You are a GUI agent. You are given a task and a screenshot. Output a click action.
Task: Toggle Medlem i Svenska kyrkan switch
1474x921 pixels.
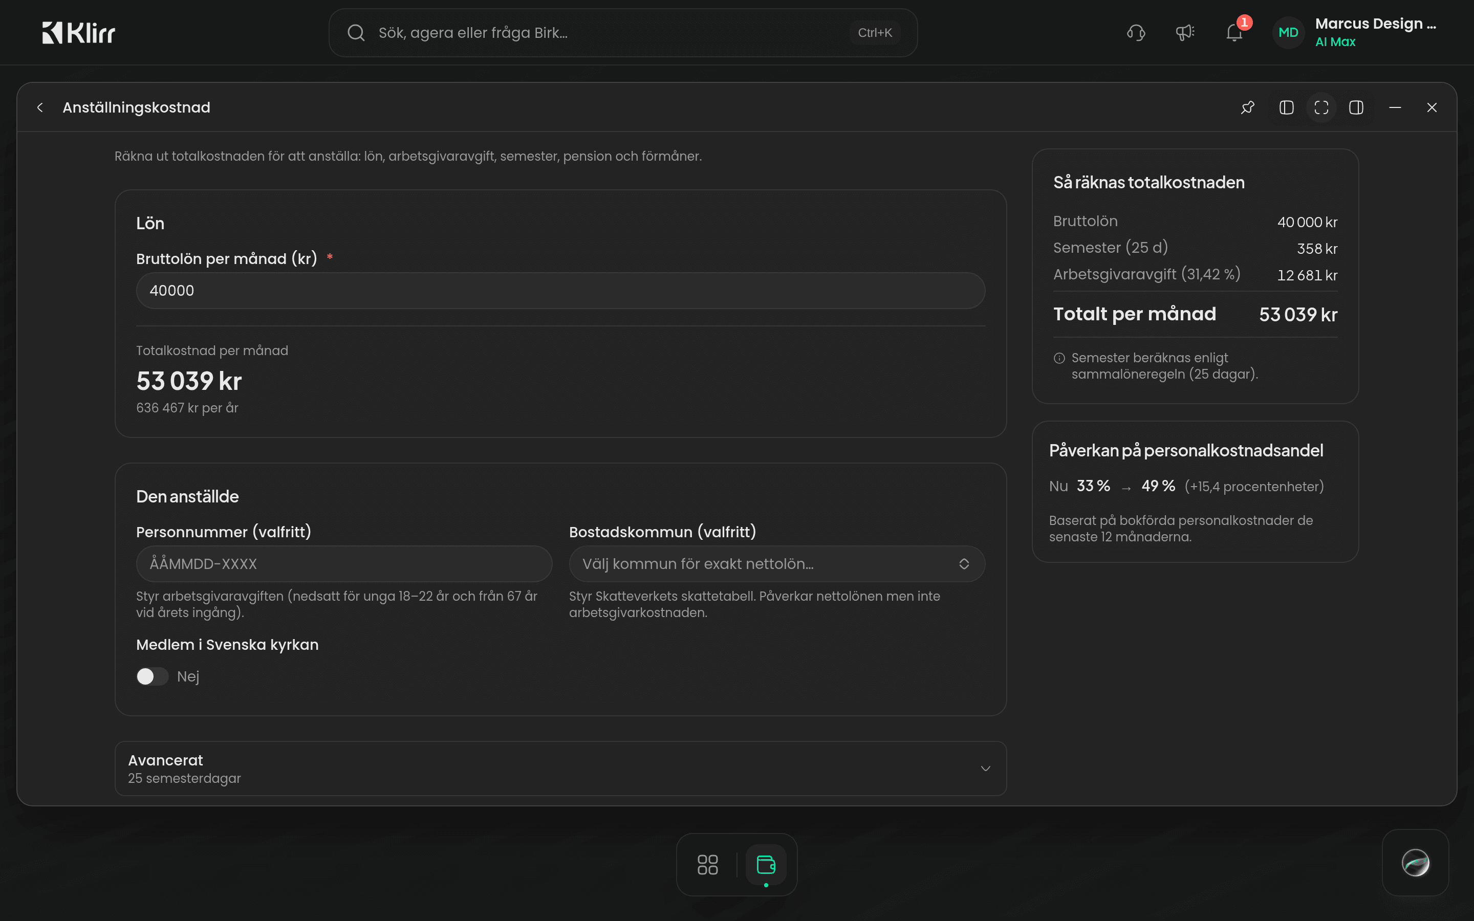click(x=153, y=677)
